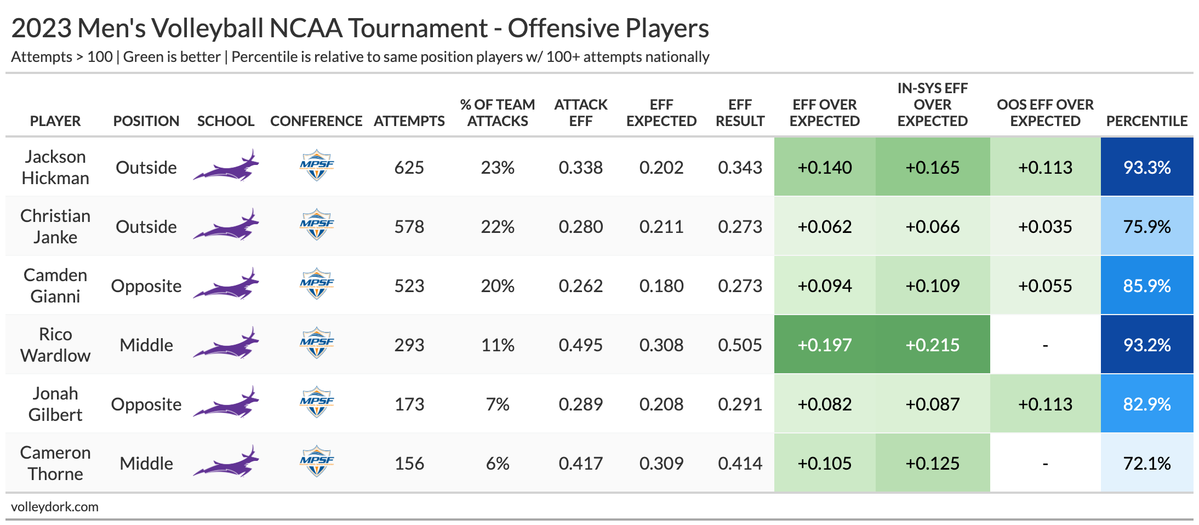Click Rico Wardlow's +0.197 green cell
The width and height of the screenshot is (1199, 525).
[824, 345]
